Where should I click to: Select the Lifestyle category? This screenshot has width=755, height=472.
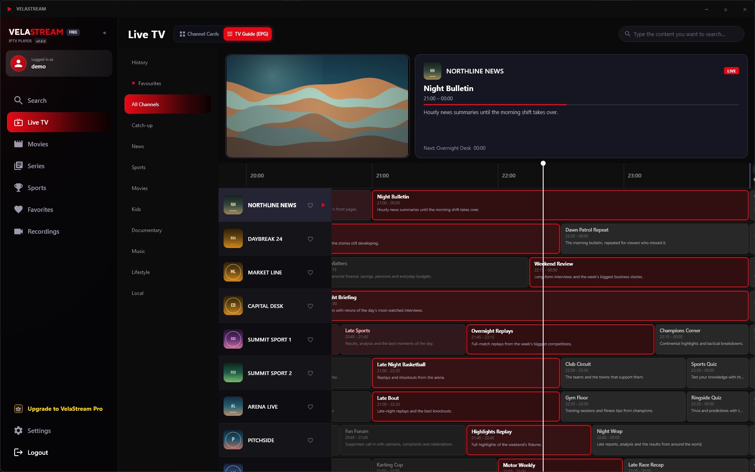pyautogui.click(x=168, y=272)
